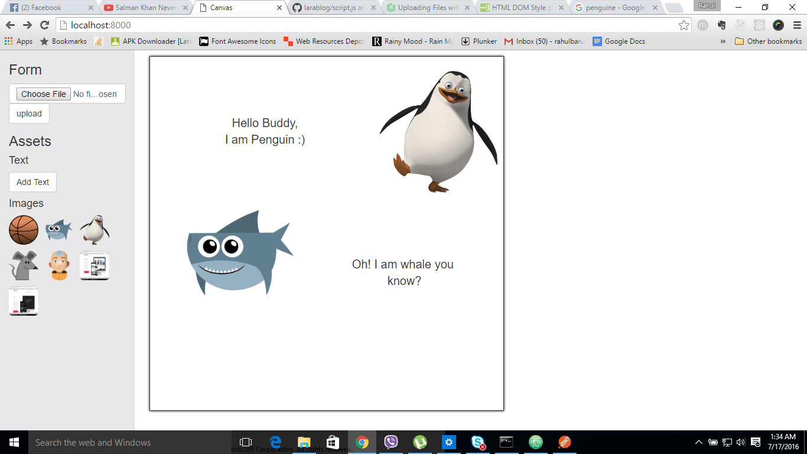Reload the localhost page
807x454 pixels.
tap(44, 25)
